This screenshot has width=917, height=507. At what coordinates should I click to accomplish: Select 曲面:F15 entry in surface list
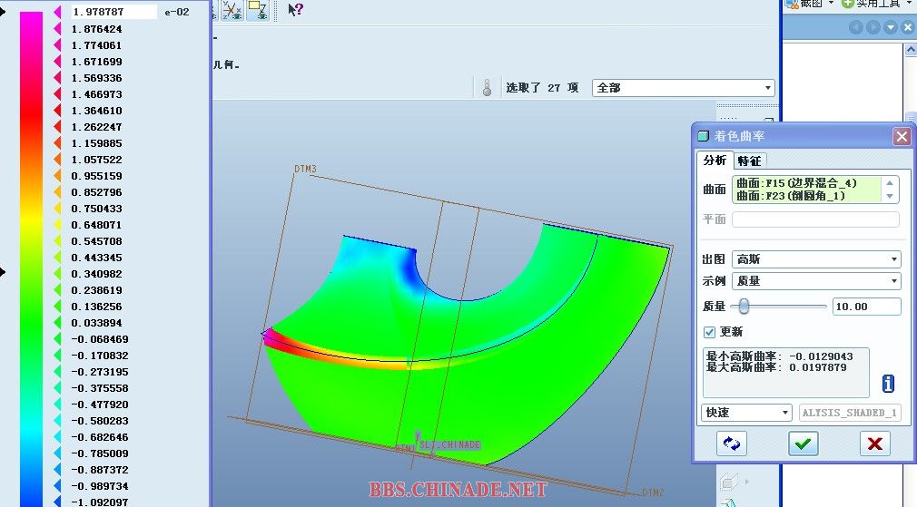coord(796,183)
